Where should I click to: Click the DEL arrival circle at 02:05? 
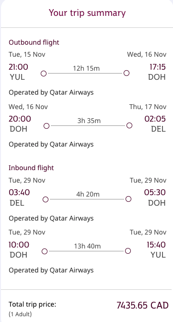coord(129,125)
